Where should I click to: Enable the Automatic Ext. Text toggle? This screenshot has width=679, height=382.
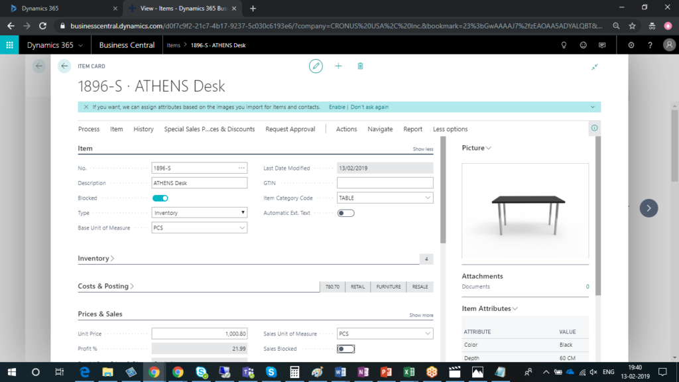(345, 213)
